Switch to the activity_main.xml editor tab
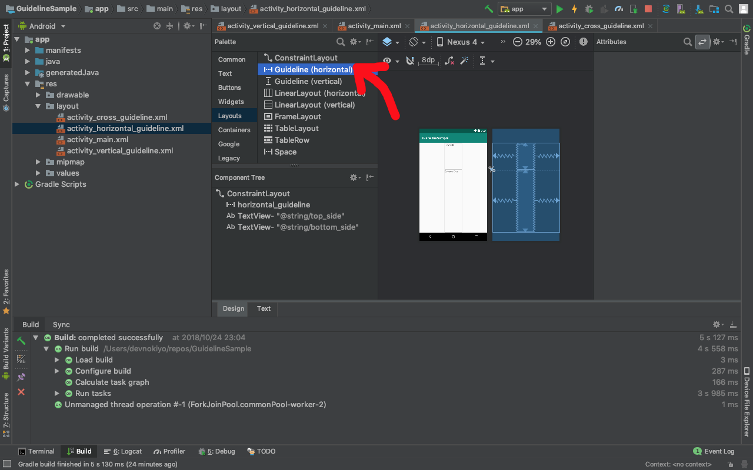The width and height of the screenshot is (753, 470). point(374,26)
